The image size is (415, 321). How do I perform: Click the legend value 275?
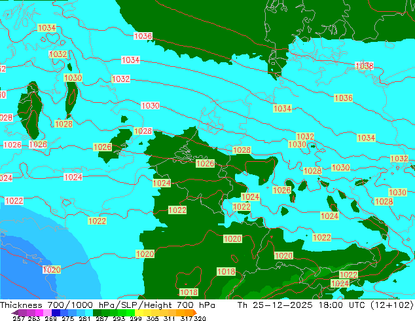coord(68,318)
